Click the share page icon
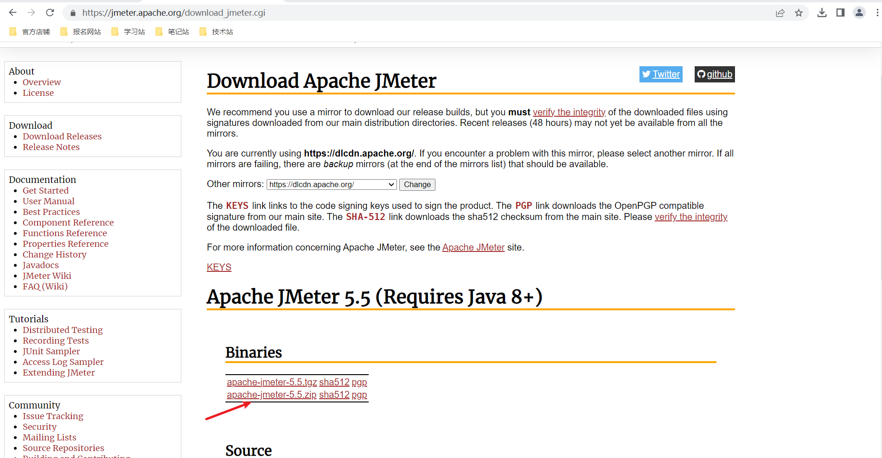 [x=780, y=13]
